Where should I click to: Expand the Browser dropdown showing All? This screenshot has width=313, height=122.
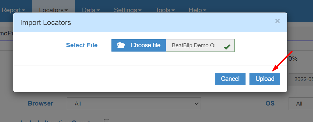(134, 104)
